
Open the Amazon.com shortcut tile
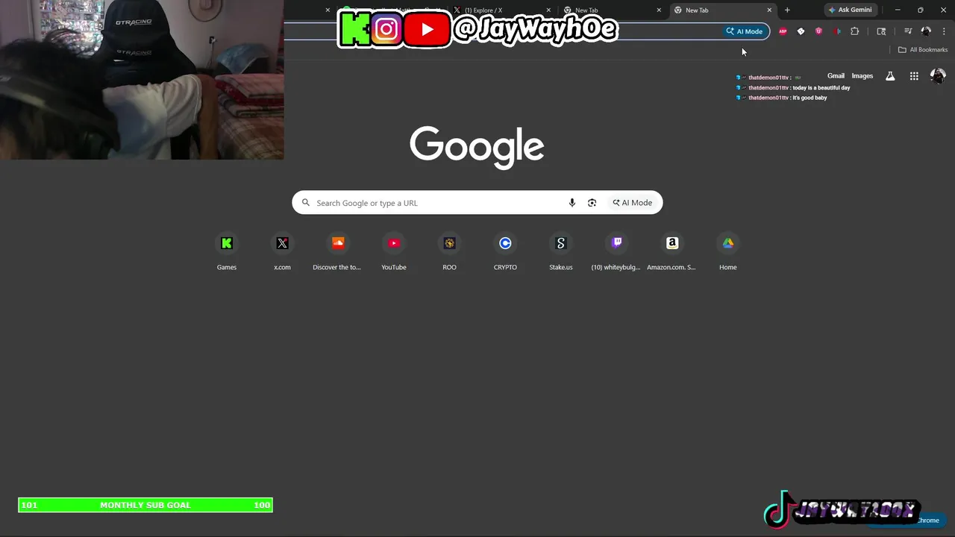coord(671,252)
